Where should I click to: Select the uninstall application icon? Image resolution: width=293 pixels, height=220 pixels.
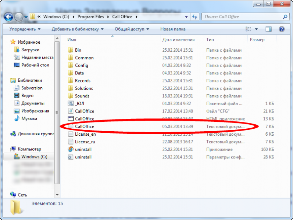tap(71, 149)
